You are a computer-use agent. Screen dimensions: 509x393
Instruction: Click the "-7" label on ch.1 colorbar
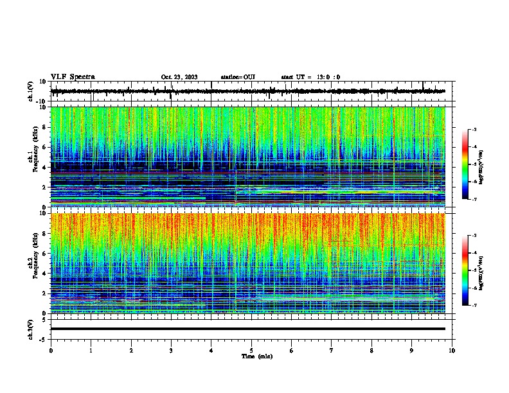[x=474, y=199]
